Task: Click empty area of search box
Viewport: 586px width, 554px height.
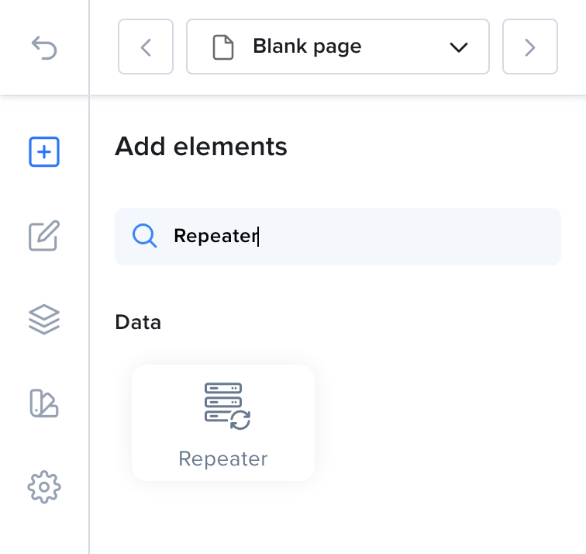Action: [411, 237]
